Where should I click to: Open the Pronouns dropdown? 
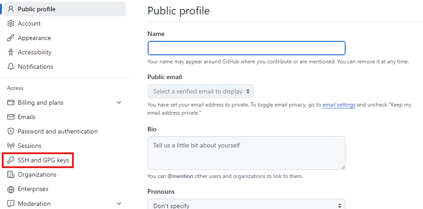tap(247, 205)
